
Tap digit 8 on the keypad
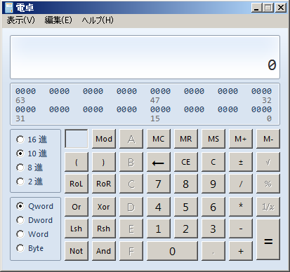(x=186, y=184)
